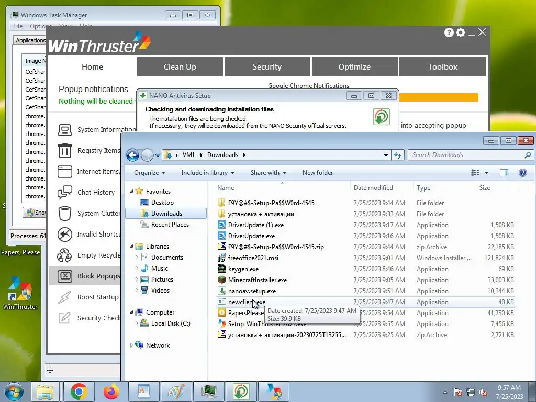This screenshot has width=536, height=402.
Task: Open Task Manager File menu
Action: [x=18, y=26]
